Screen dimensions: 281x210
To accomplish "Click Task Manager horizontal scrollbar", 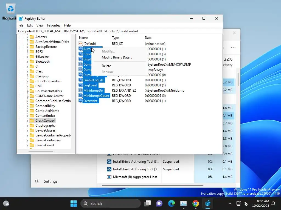I will pyautogui.click(x=152, y=185).
